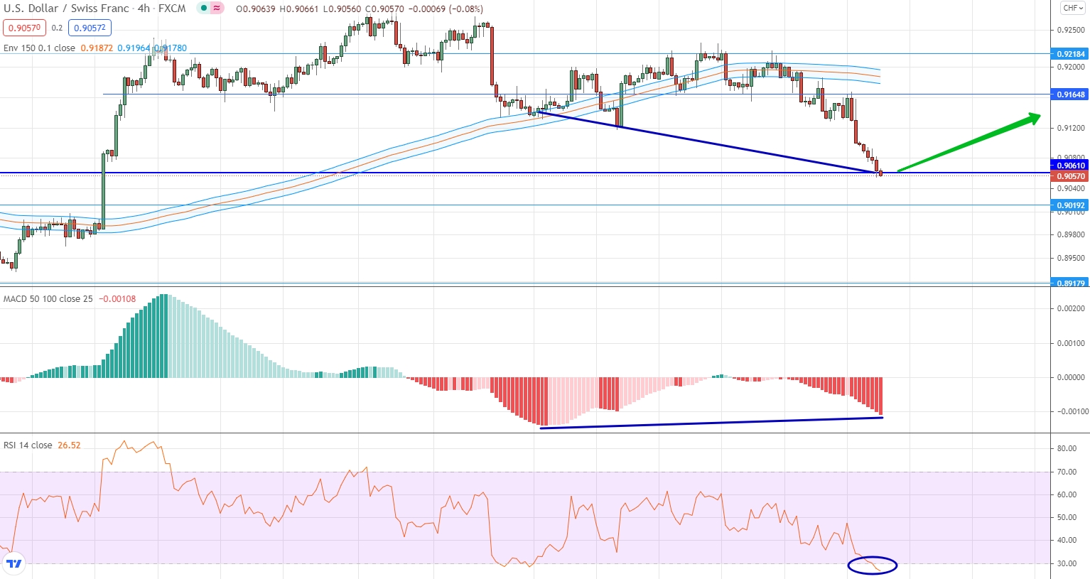This screenshot has width=1090, height=579.
Task: Click the red current price label 0.90570
Action: point(1070,176)
